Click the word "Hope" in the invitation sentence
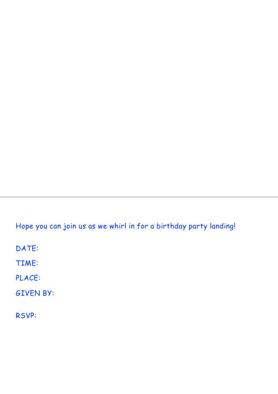This screenshot has height=394, width=278. coord(25,226)
